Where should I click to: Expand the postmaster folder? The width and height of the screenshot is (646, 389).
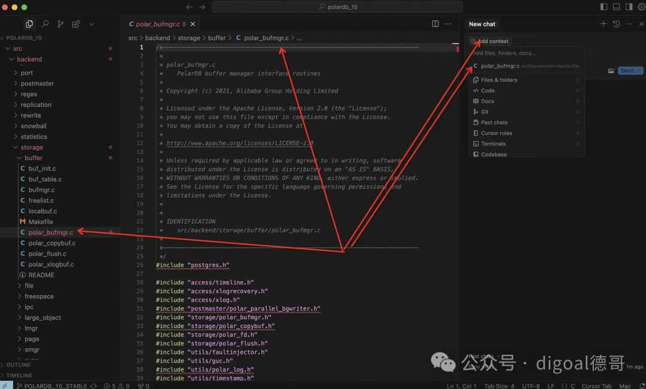pyautogui.click(x=37, y=83)
